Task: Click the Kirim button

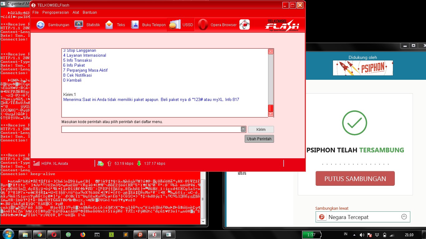Action: coord(261,129)
